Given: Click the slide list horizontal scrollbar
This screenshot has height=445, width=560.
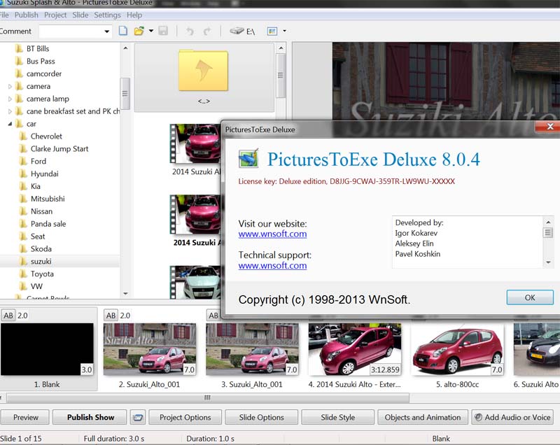Looking at the screenshot, I should 207,397.
